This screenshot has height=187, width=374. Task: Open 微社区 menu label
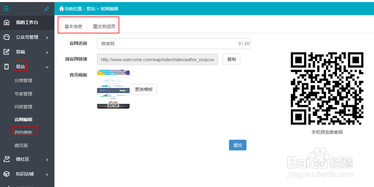[22, 159]
